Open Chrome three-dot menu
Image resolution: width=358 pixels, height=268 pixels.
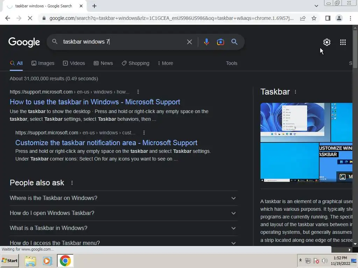(x=350, y=18)
